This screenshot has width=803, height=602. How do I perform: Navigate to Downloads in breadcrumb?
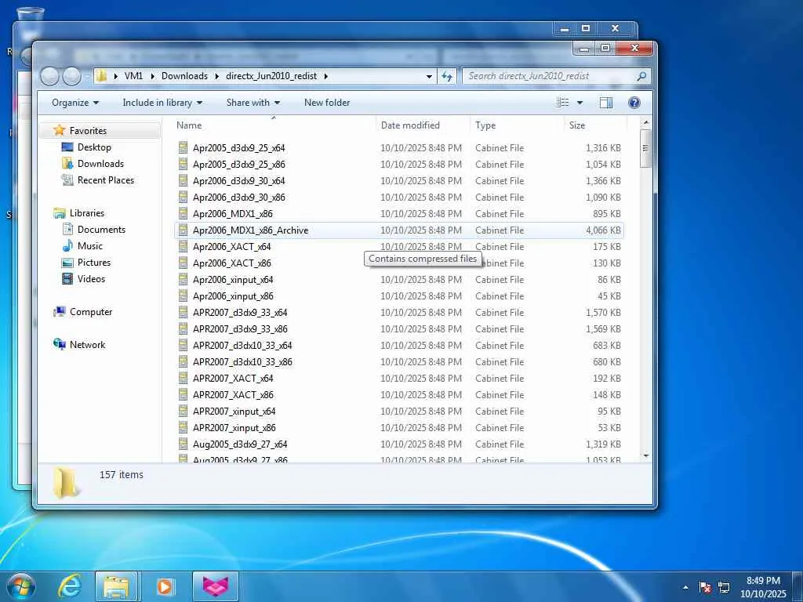tap(184, 76)
